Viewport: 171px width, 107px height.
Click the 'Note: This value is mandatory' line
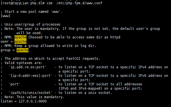click(32, 97)
